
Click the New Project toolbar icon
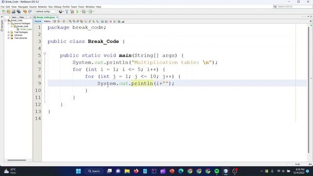click(x=8, y=12)
